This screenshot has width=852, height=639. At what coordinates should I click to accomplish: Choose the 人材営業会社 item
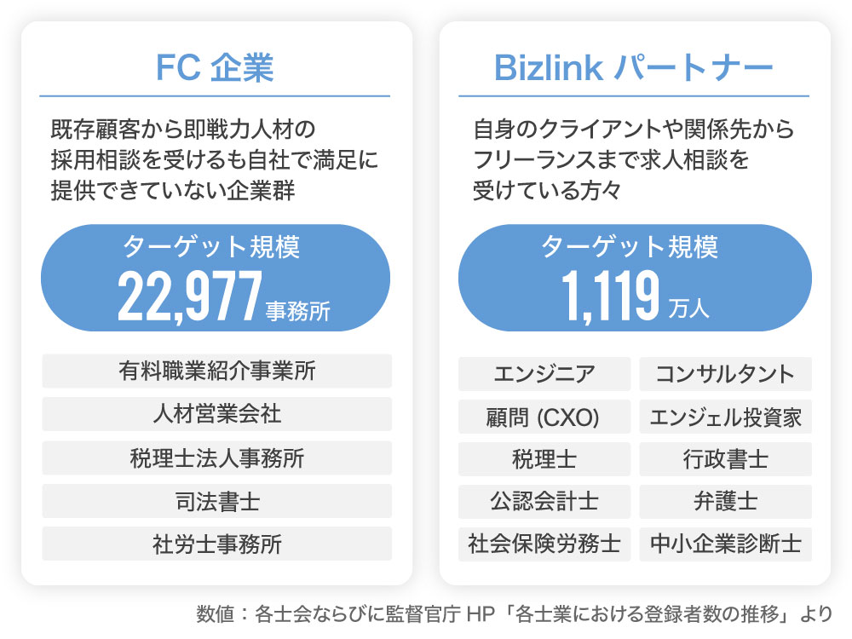[216, 414]
